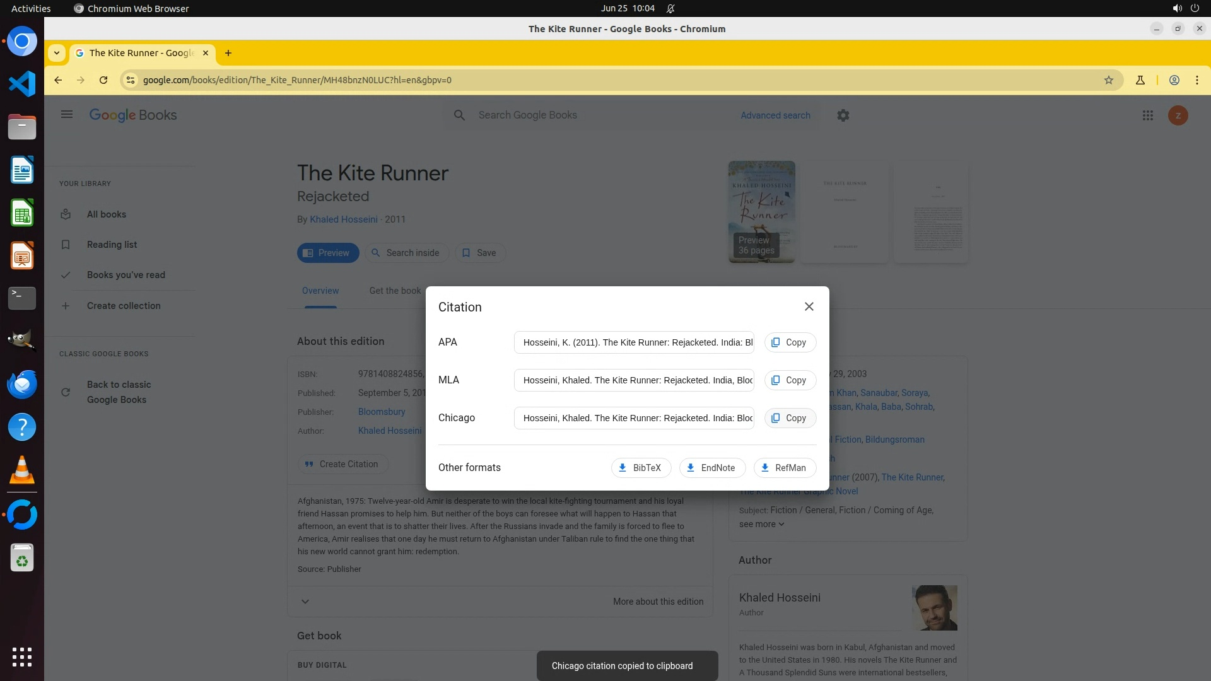Reload the current page

pyautogui.click(x=103, y=80)
